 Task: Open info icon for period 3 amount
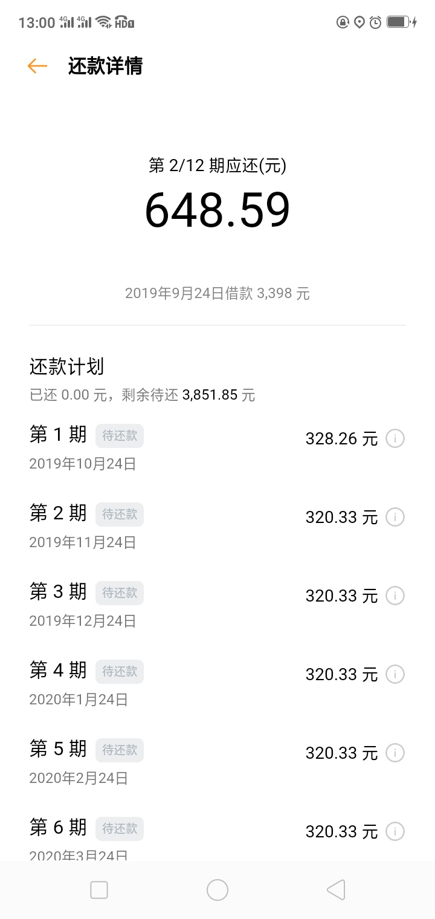(x=395, y=596)
